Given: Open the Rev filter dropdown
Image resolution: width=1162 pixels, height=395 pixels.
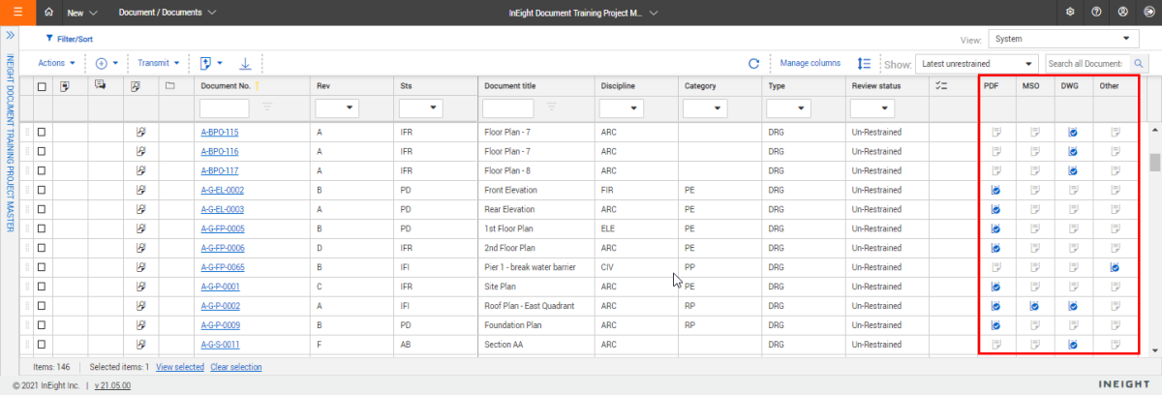Looking at the screenshot, I should pos(338,106).
